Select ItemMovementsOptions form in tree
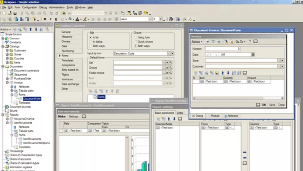 (x=36, y=143)
